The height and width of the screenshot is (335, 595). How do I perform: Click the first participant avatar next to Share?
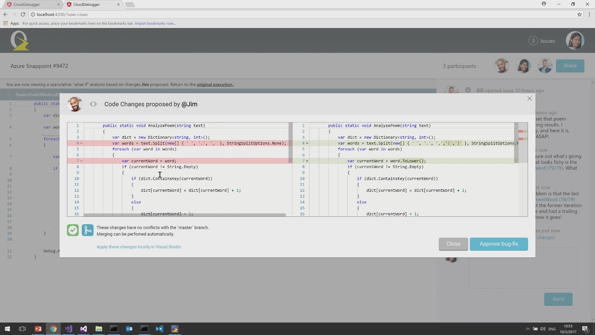click(x=502, y=66)
